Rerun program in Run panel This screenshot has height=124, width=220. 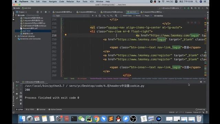point(17,86)
